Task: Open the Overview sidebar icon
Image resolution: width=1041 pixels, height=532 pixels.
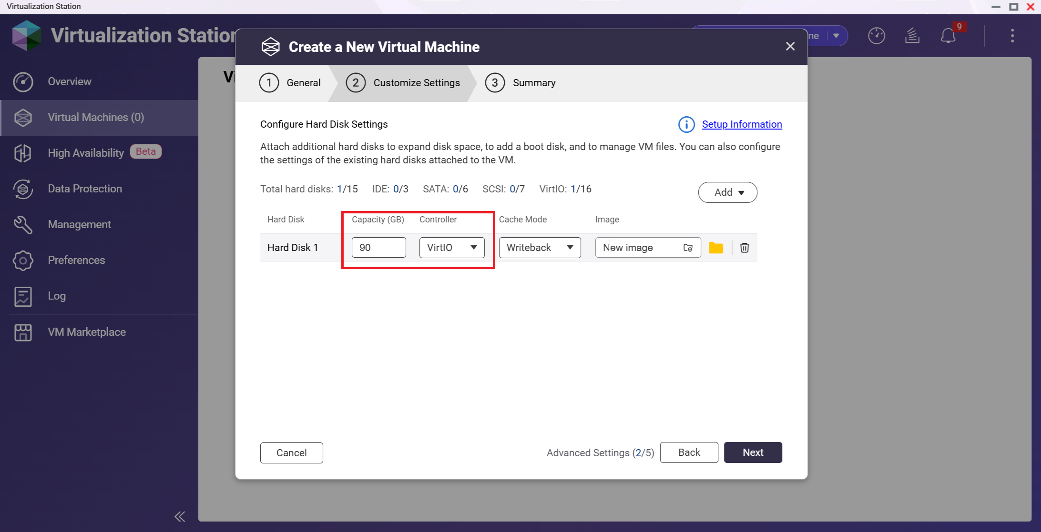Action: pos(23,82)
